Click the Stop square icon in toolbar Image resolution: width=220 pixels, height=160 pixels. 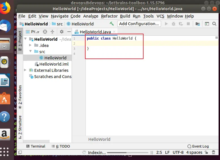point(188,24)
